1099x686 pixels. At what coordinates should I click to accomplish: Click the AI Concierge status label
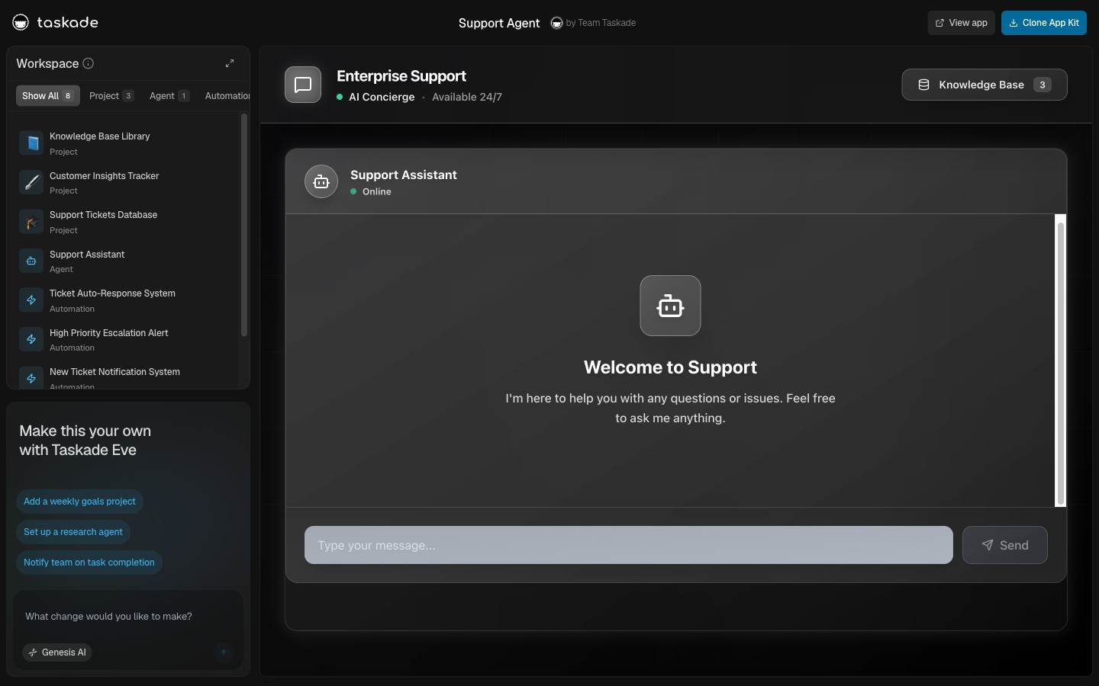382,97
